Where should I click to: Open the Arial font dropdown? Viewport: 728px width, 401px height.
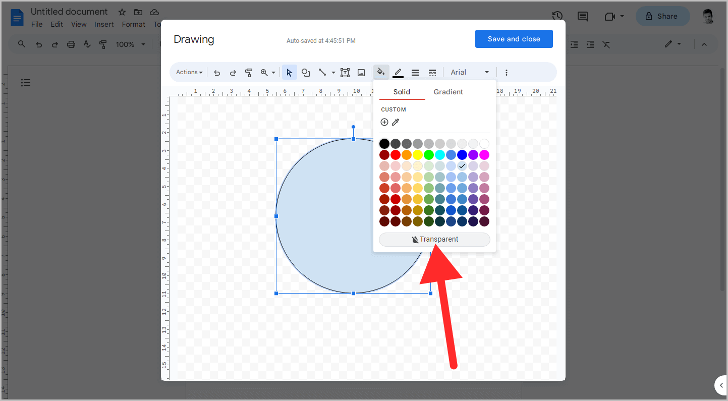[469, 72]
